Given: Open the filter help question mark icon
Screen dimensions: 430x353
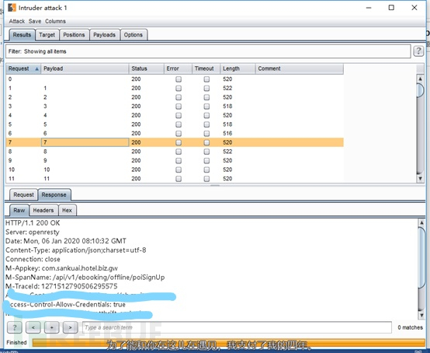Looking at the screenshot, I should click(418, 51).
